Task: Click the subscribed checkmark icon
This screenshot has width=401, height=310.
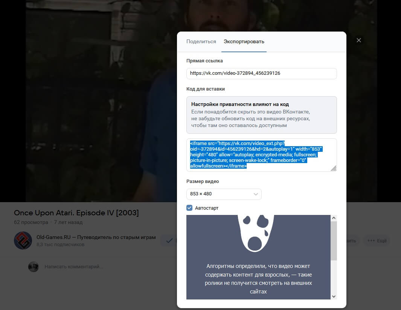Action: pos(169,240)
